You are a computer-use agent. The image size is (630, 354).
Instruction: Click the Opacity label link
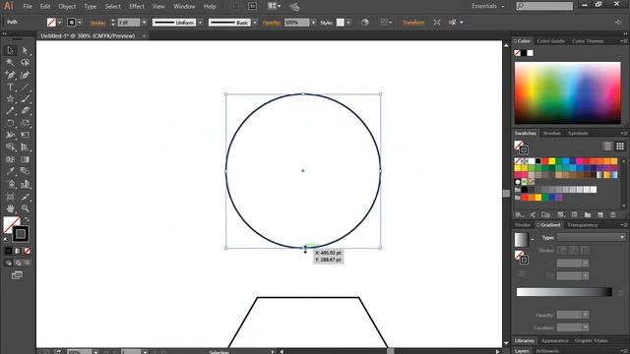point(272,23)
